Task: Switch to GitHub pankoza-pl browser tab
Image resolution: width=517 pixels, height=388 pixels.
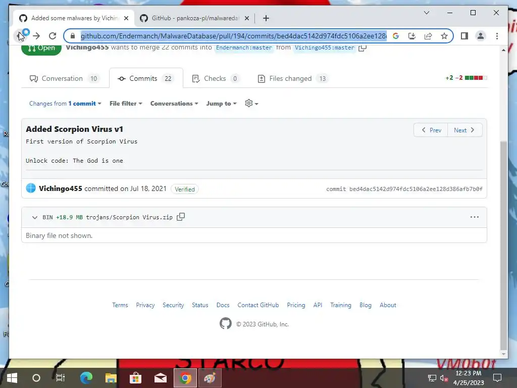Action: pyautogui.click(x=195, y=18)
